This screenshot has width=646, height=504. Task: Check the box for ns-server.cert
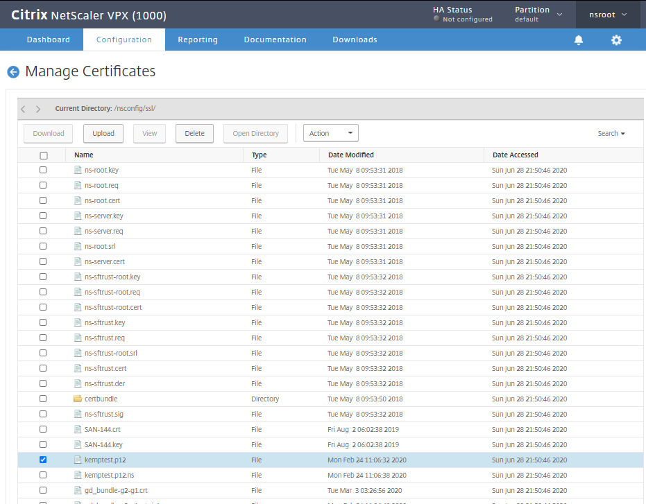[43, 261]
